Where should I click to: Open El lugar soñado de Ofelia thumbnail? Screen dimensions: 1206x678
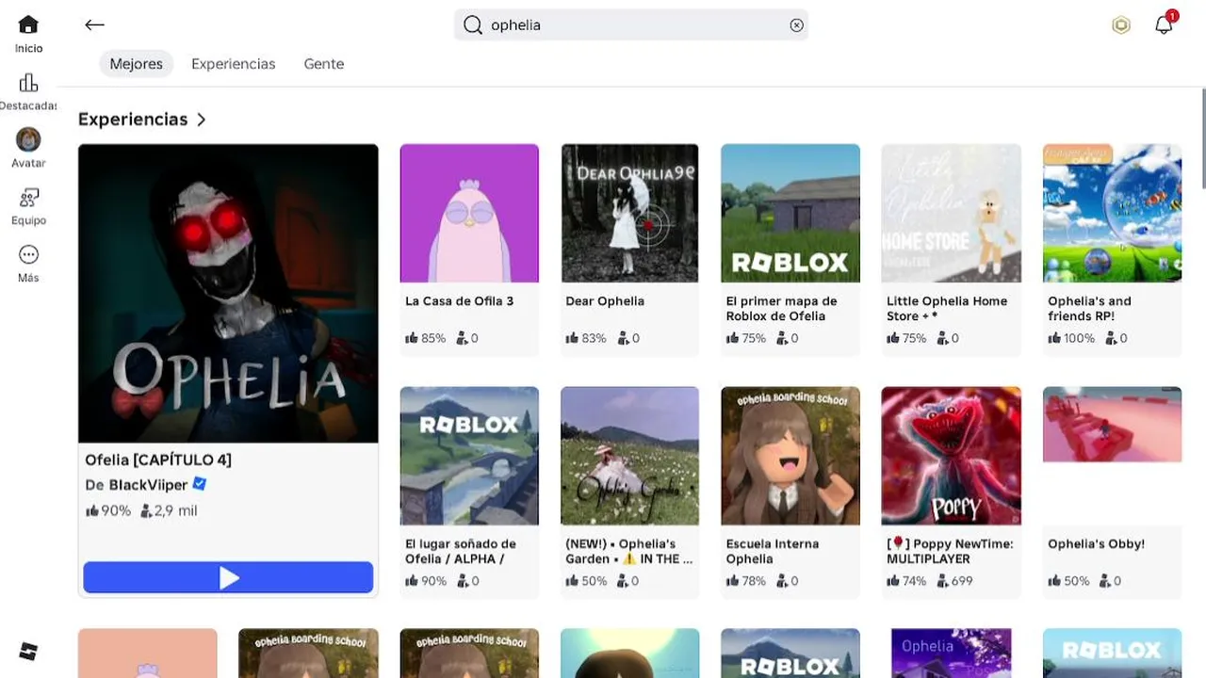(x=469, y=456)
